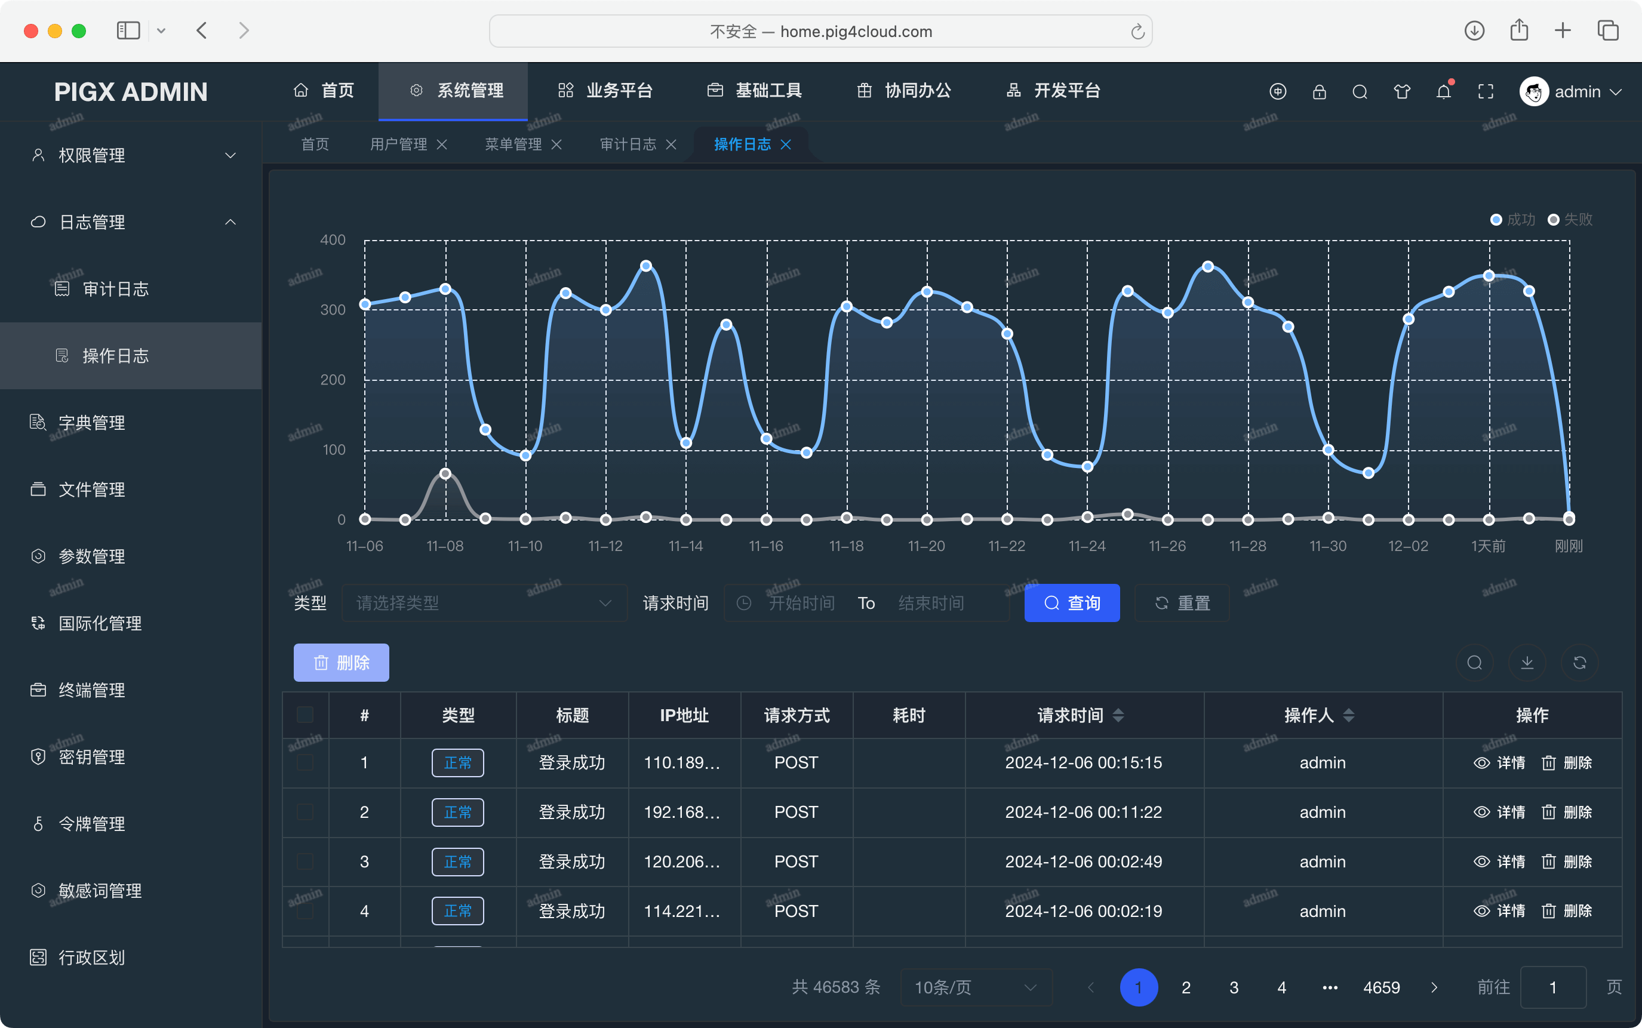
Task: Toggle the 失败 legend color marker
Action: [x=1554, y=220]
